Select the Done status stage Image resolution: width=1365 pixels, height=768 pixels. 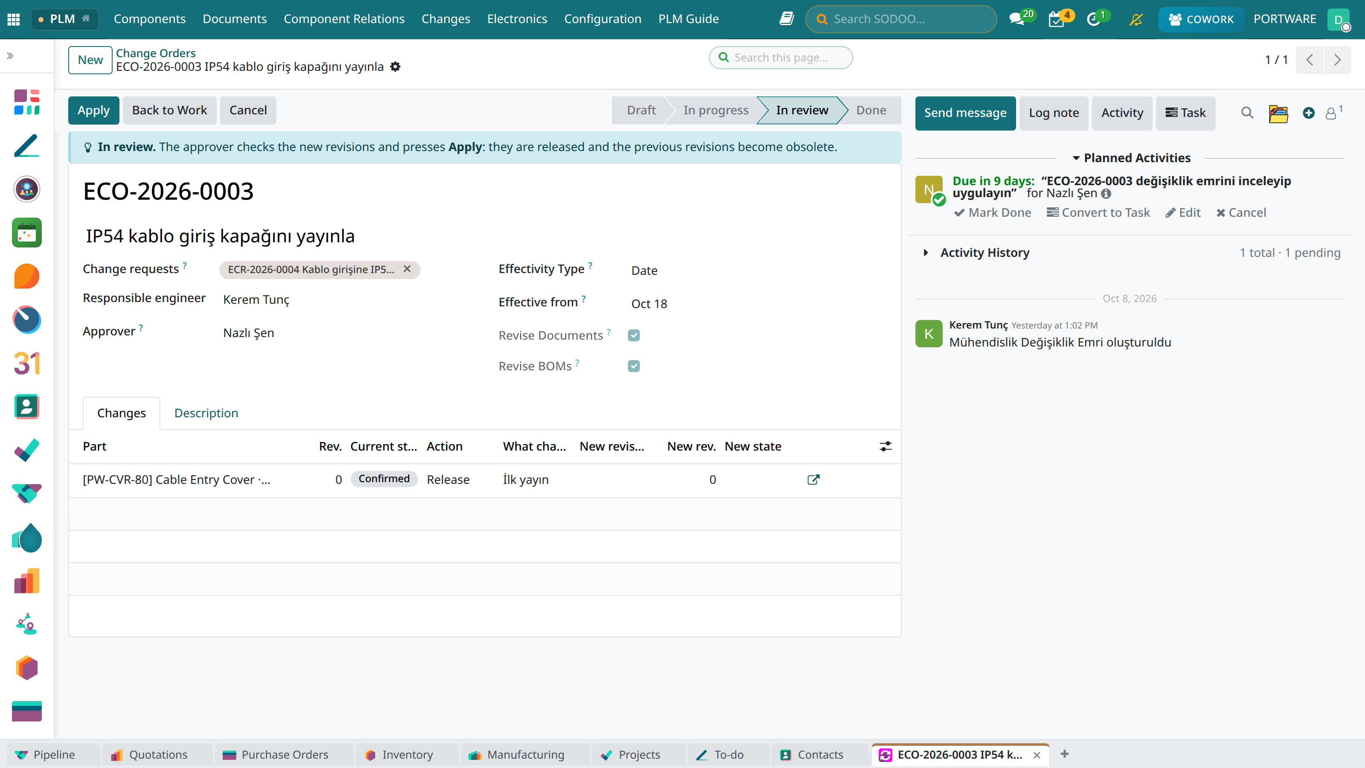[871, 110]
